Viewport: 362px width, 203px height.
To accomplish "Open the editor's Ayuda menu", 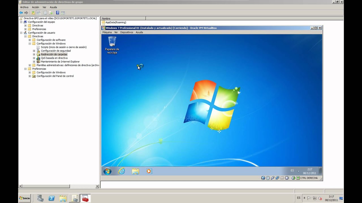I will coord(53,7).
